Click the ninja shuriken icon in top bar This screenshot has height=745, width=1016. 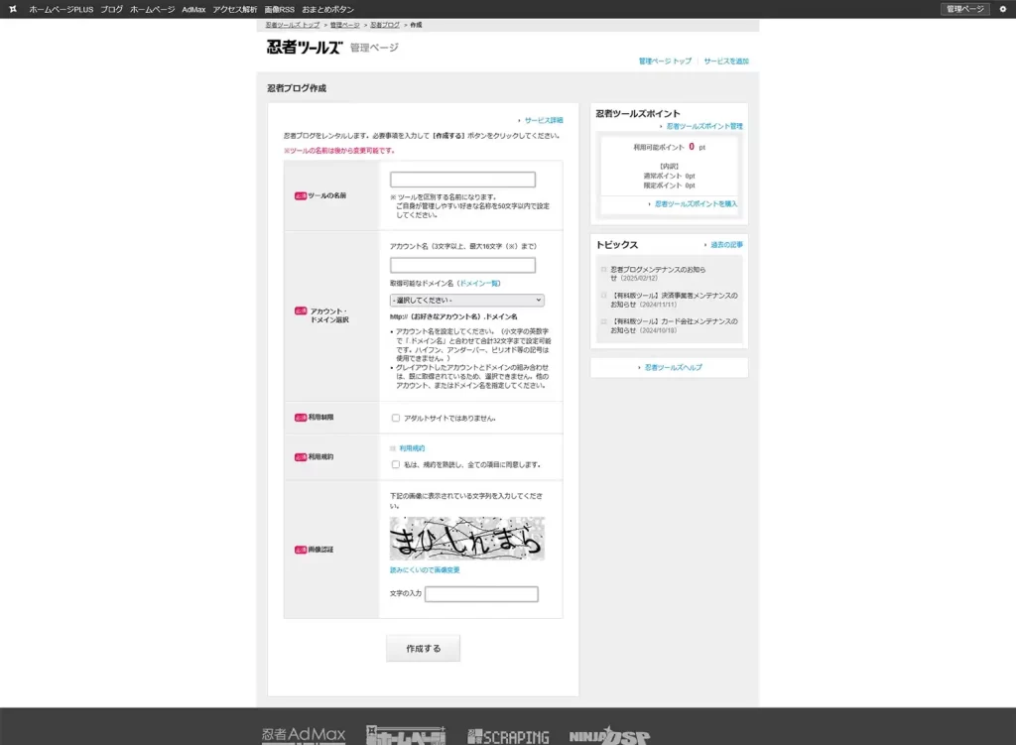(12, 9)
